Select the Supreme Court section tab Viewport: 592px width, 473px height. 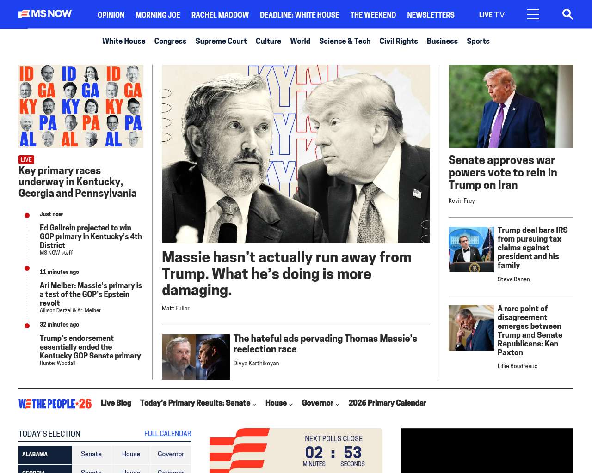tap(221, 41)
